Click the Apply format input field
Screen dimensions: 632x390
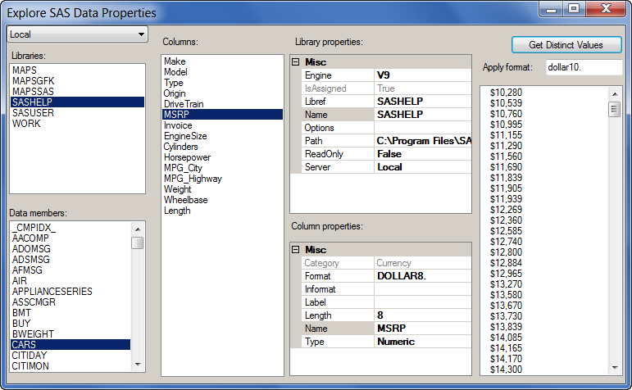[584, 67]
